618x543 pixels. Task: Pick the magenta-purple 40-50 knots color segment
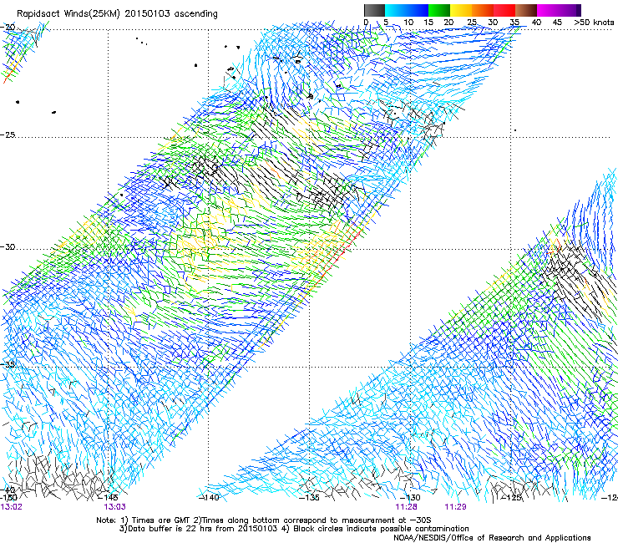coord(559,10)
